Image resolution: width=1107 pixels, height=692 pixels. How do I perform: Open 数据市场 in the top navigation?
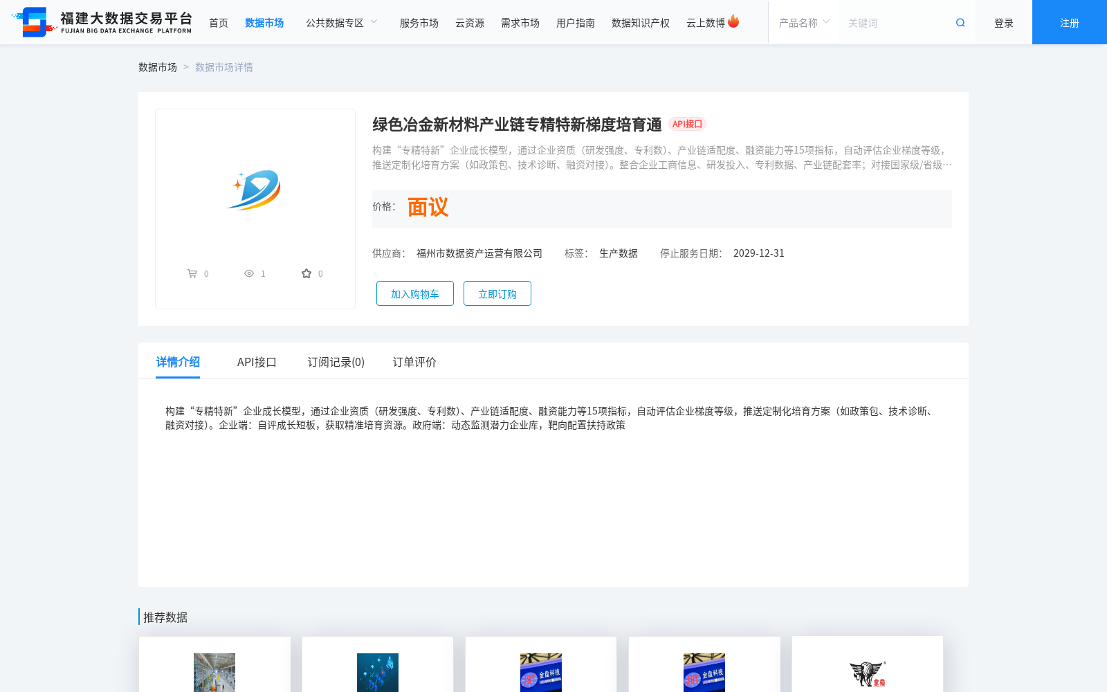264,23
